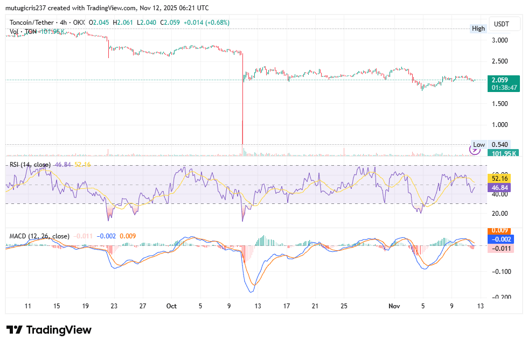
Task: Click the Toncoin/Tether symbol title
Action: tap(36, 23)
